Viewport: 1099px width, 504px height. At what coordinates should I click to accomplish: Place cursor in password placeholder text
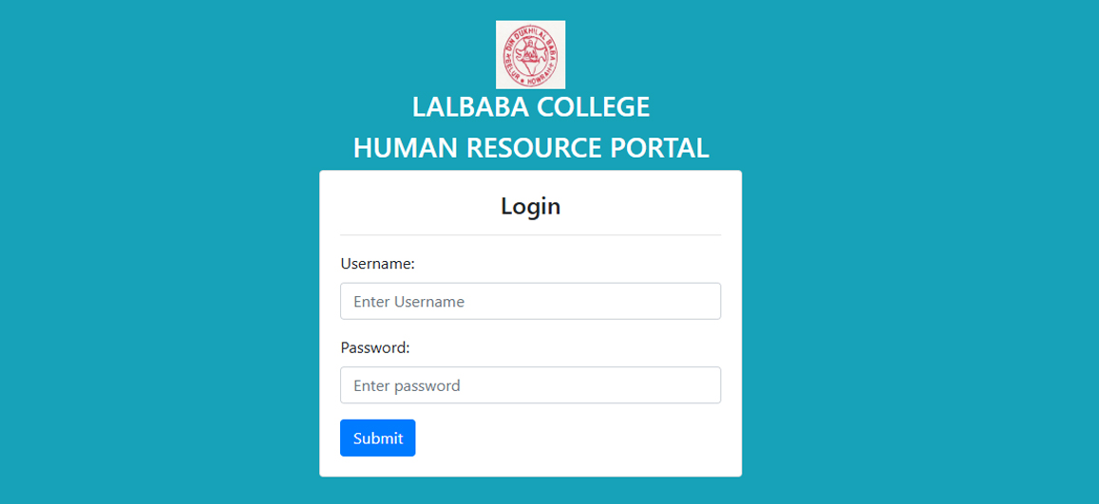click(407, 385)
